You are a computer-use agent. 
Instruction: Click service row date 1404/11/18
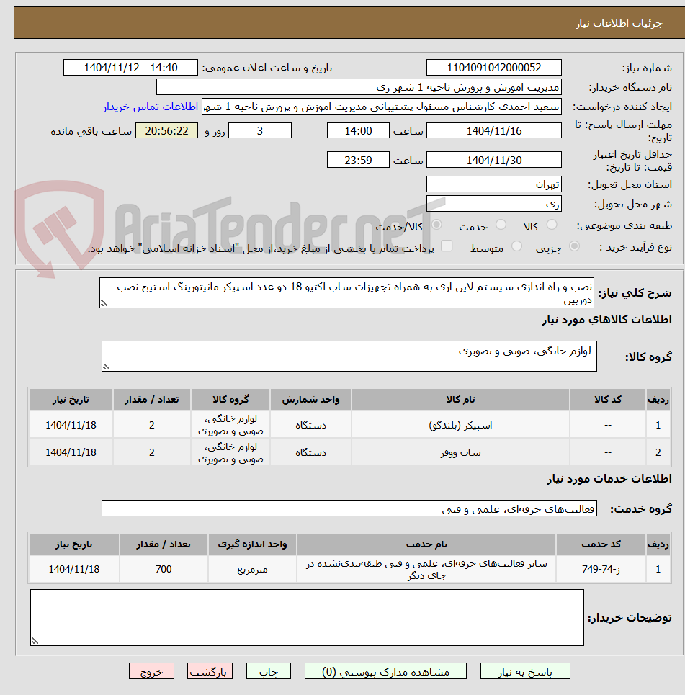coord(74,569)
